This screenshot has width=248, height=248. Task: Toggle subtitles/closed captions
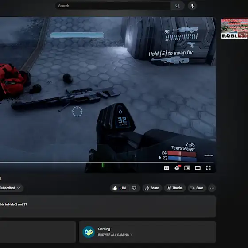pos(167,168)
